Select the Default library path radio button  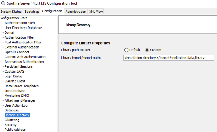coord(127,50)
